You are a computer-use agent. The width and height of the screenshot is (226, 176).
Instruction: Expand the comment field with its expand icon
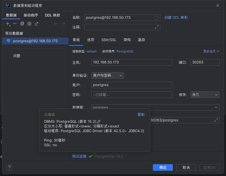point(157,27)
